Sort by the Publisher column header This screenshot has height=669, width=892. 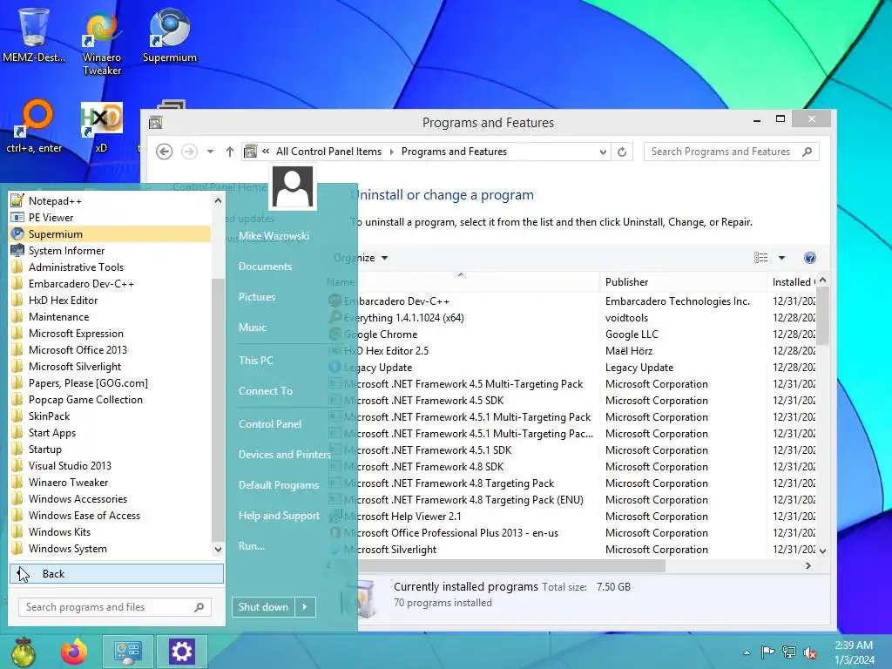(683, 282)
